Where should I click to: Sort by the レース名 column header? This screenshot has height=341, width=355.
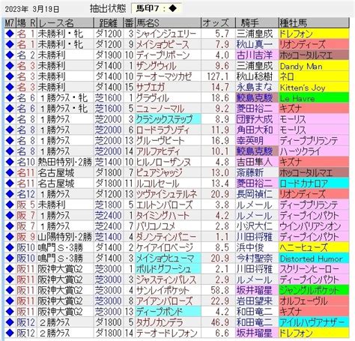65,23
